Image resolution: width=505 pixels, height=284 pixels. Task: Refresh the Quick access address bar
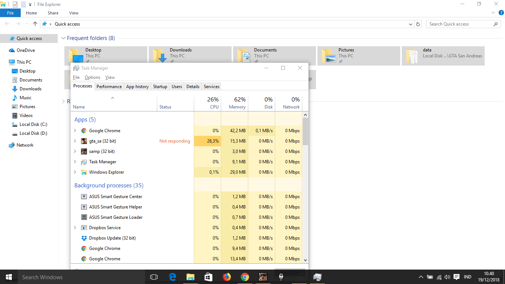click(418, 24)
